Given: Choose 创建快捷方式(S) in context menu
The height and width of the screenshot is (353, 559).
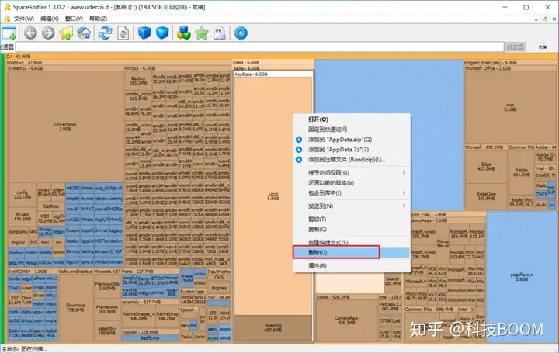Looking at the screenshot, I should pyautogui.click(x=352, y=242).
